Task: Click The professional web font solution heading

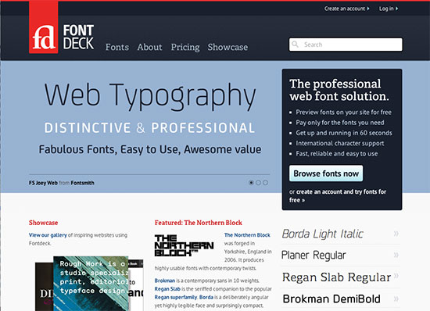Action: coord(339,90)
